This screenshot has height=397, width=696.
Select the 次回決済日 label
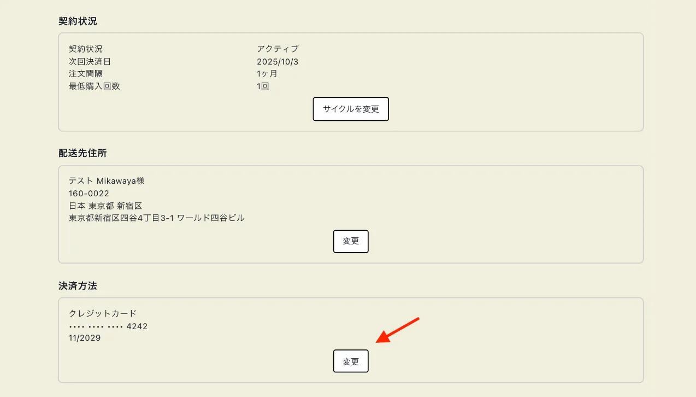pos(90,61)
